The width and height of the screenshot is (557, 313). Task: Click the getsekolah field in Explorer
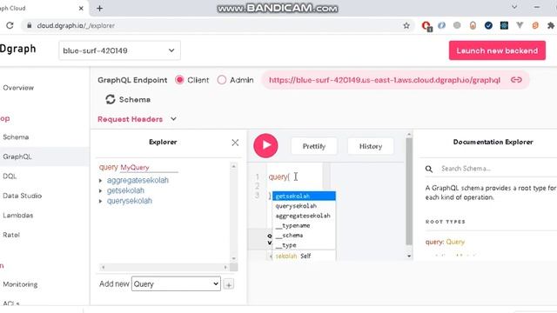125,190
